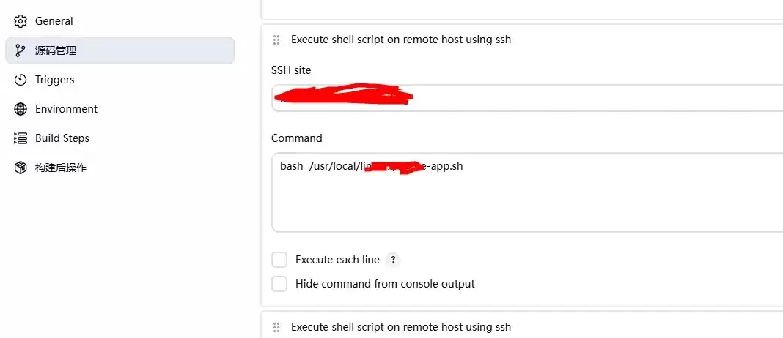
Task: Click the Build Steps list icon
Action: (x=21, y=138)
